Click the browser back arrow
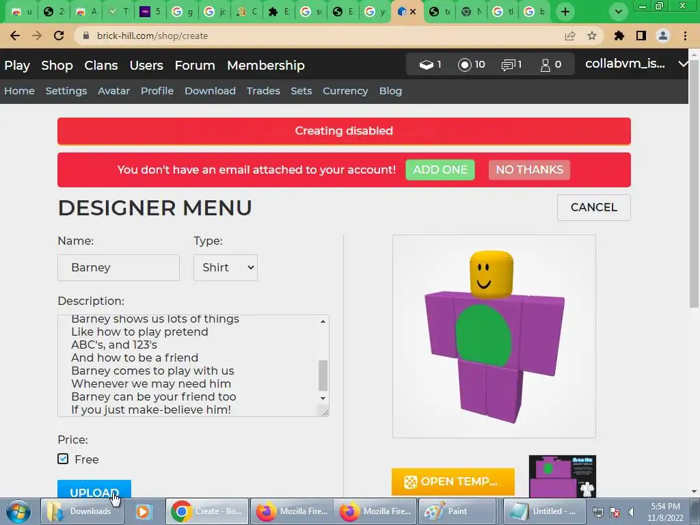The width and height of the screenshot is (700, 525). click(15, 36)
